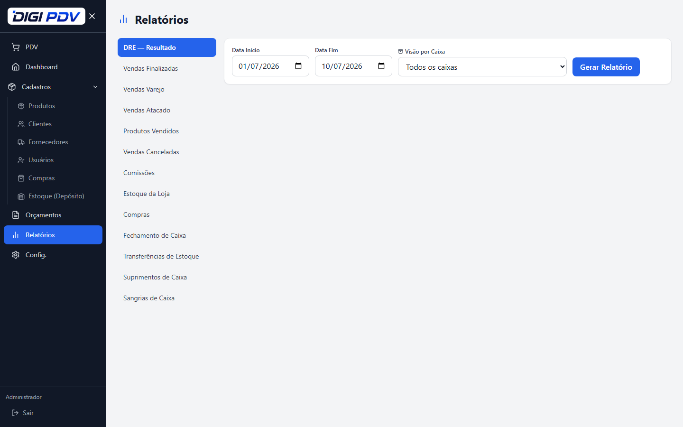Click the Dashboard home icon
Image resolution: width=683 pixels, height=427 pixels.
[x=16, y=67]
